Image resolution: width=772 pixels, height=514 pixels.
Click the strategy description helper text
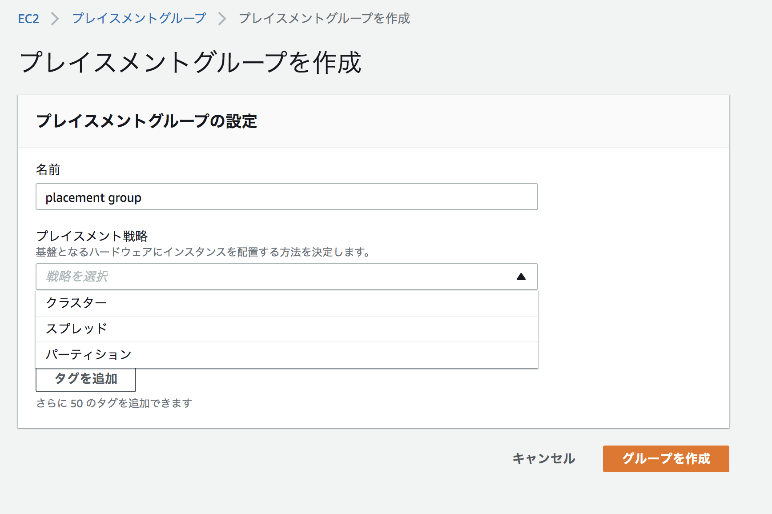coord(202,252)
